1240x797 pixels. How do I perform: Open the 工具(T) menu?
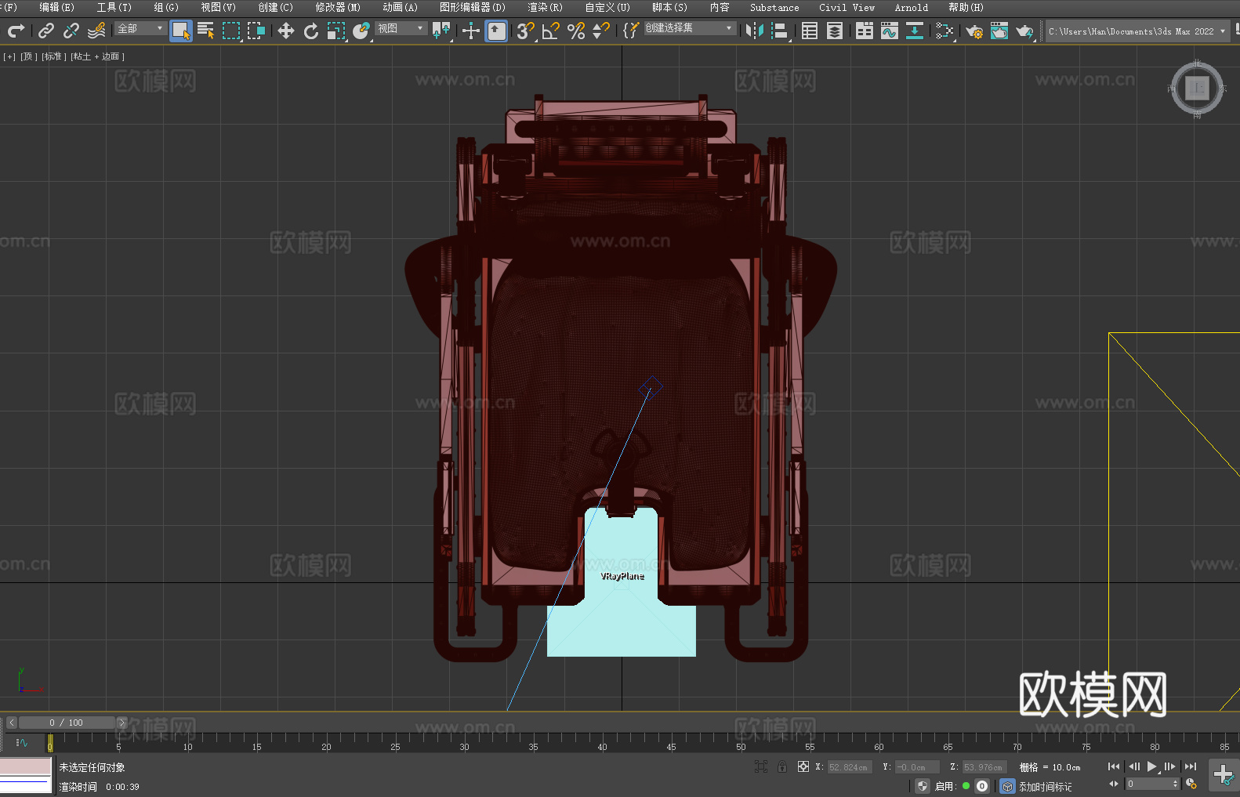[114, 7]
